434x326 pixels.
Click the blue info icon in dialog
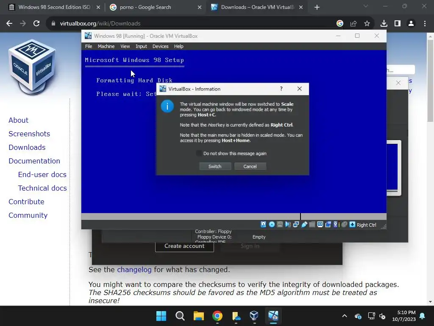(x=167, y=106)
